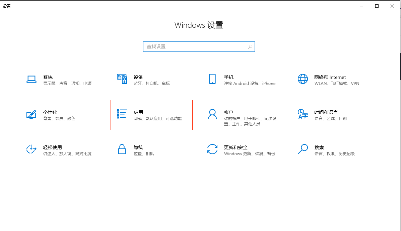Click description WLAN、飞行模式、VPN
The width and height of the screenshot is (401, 231).
coord(337,84)
